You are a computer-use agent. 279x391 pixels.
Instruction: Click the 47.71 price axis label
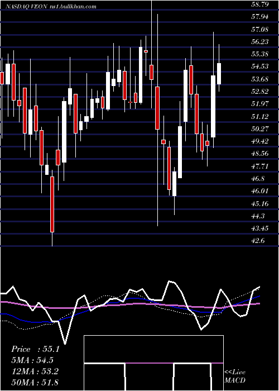coord(260,166)
